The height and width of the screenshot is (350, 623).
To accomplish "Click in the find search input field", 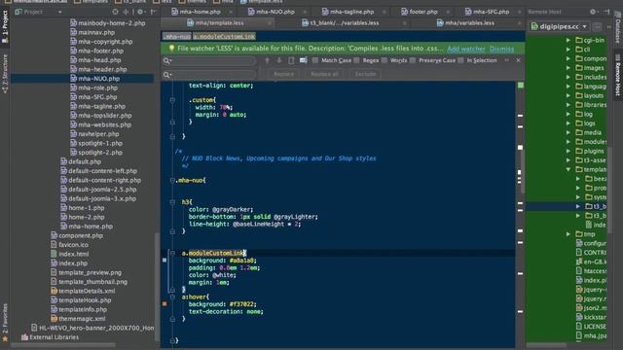I will click(209, 60).
